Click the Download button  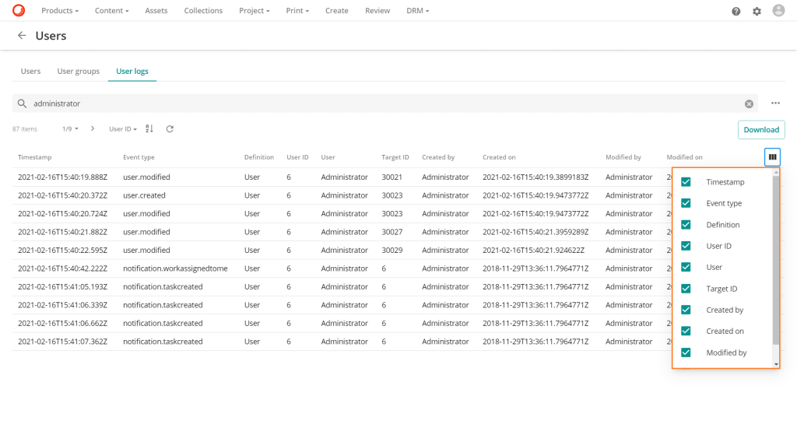click(760, 130)
